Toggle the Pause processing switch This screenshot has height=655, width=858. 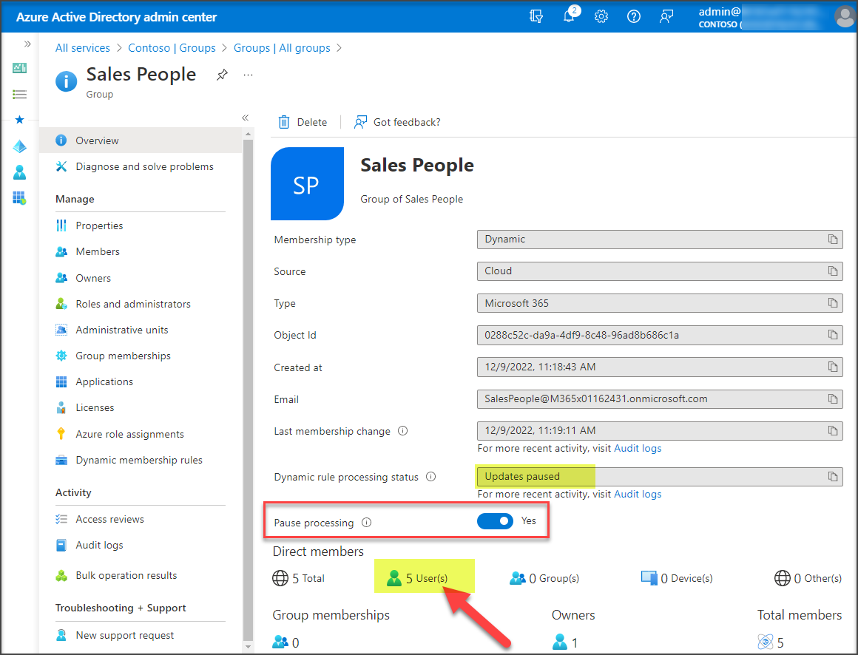click(495, 521)
